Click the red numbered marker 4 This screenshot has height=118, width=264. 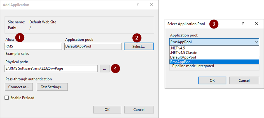click(x=115, y=69)
